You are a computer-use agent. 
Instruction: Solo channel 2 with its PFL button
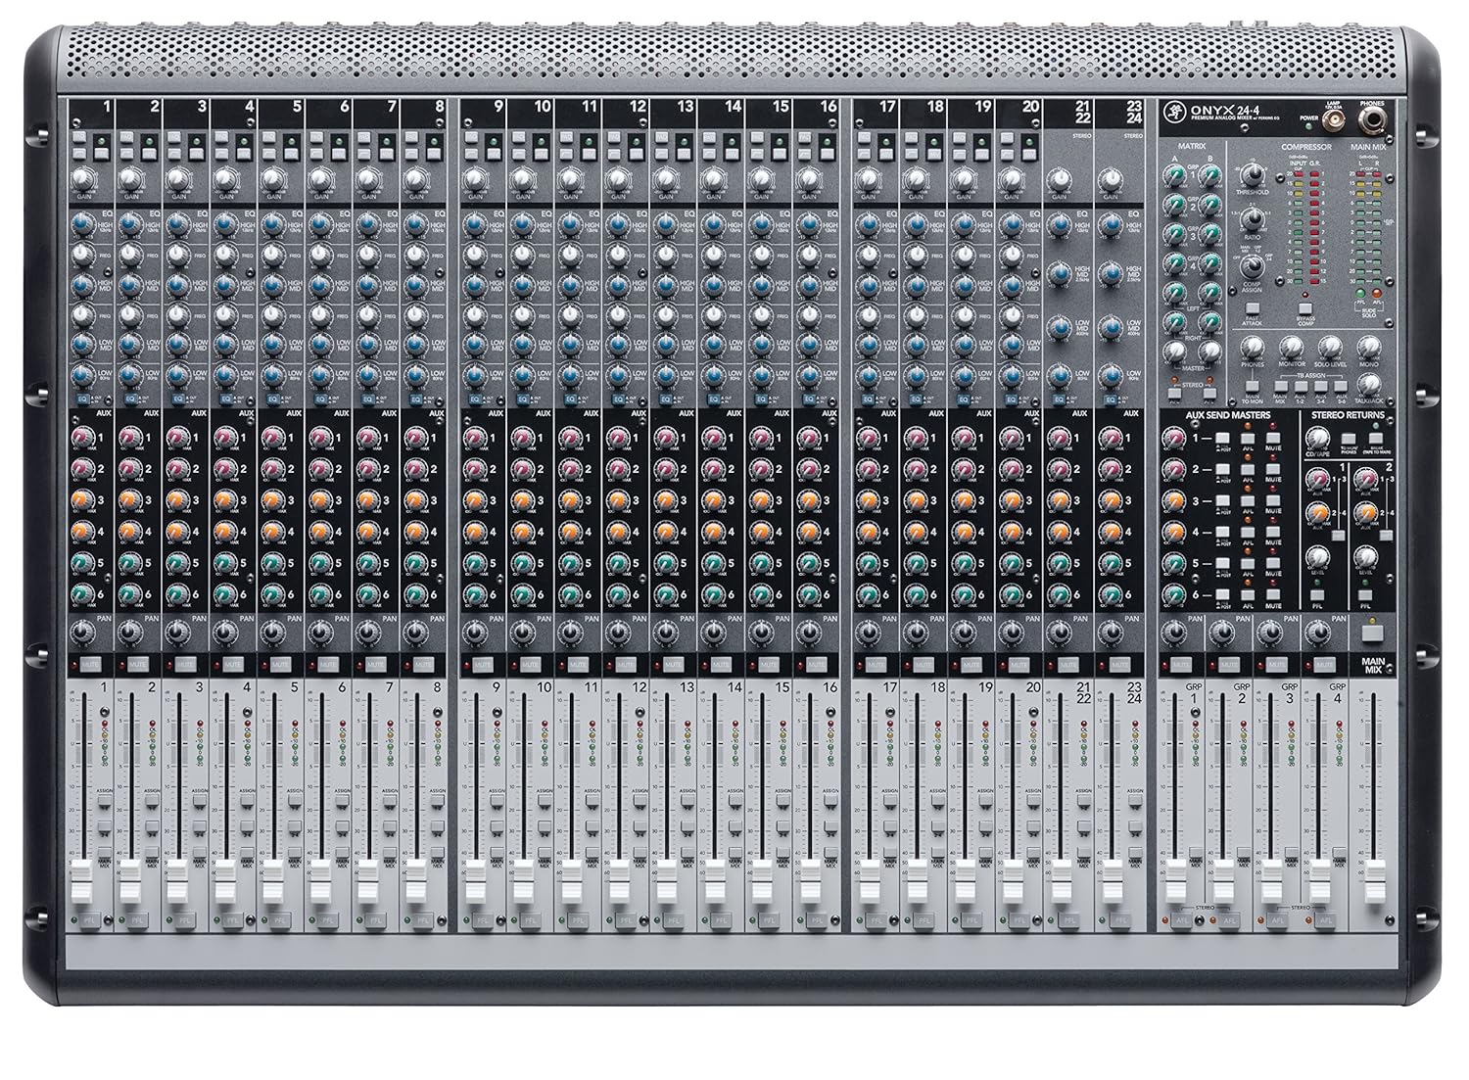coord(135,921)
